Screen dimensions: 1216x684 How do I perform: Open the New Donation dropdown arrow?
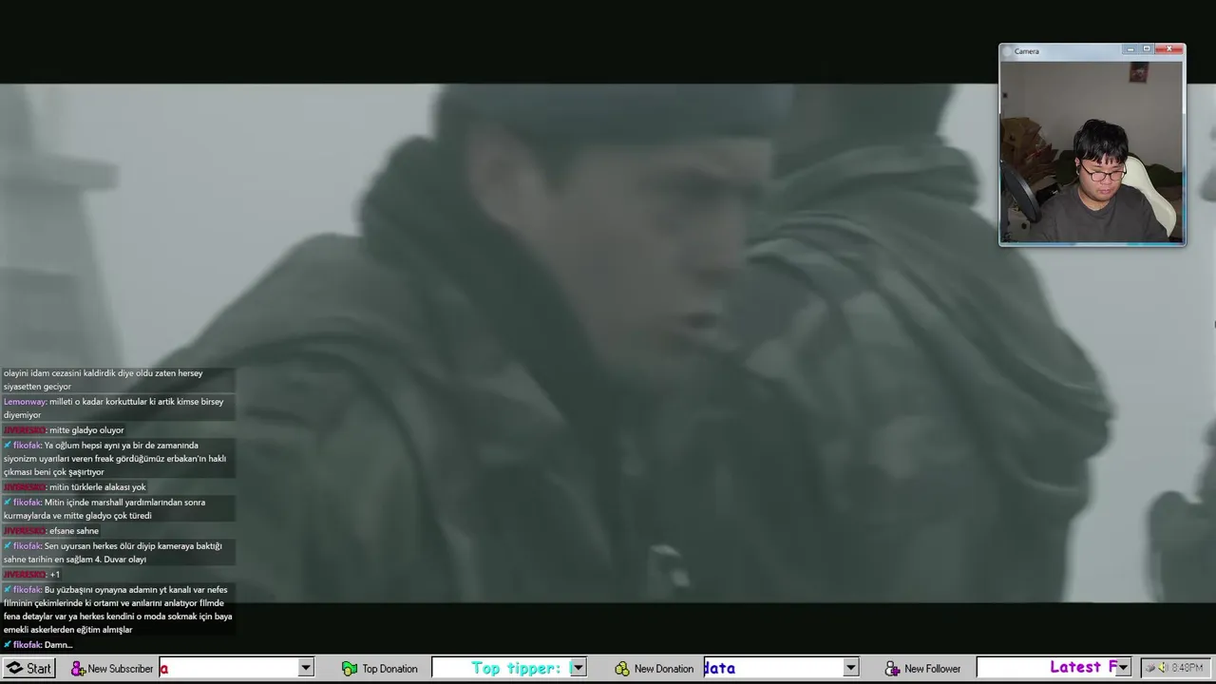(x=850, y=668)
